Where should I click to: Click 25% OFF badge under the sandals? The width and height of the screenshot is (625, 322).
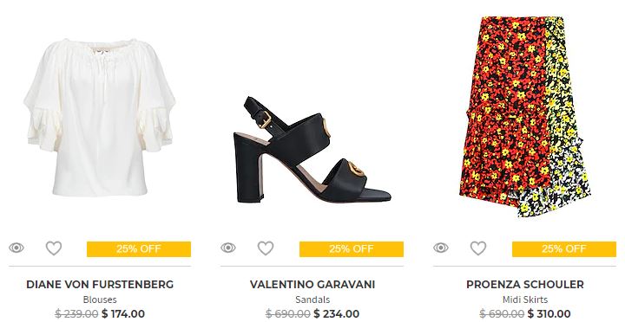(x=352, y=249)
